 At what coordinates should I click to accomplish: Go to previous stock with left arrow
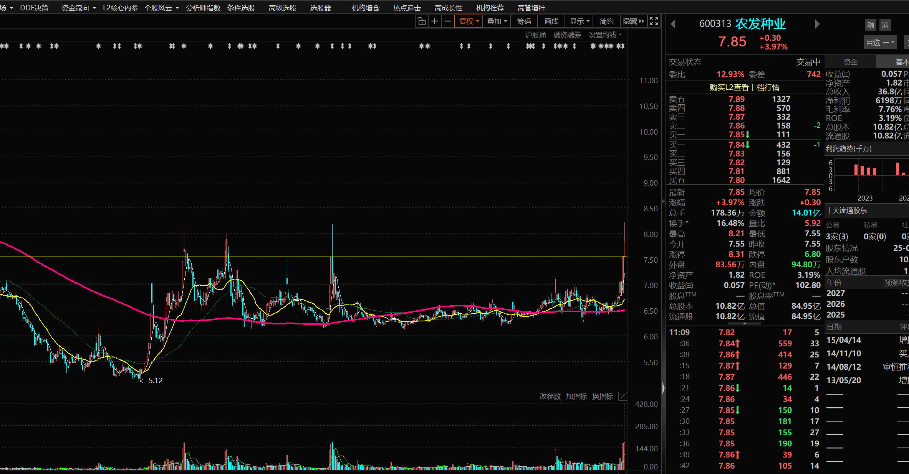673,24
